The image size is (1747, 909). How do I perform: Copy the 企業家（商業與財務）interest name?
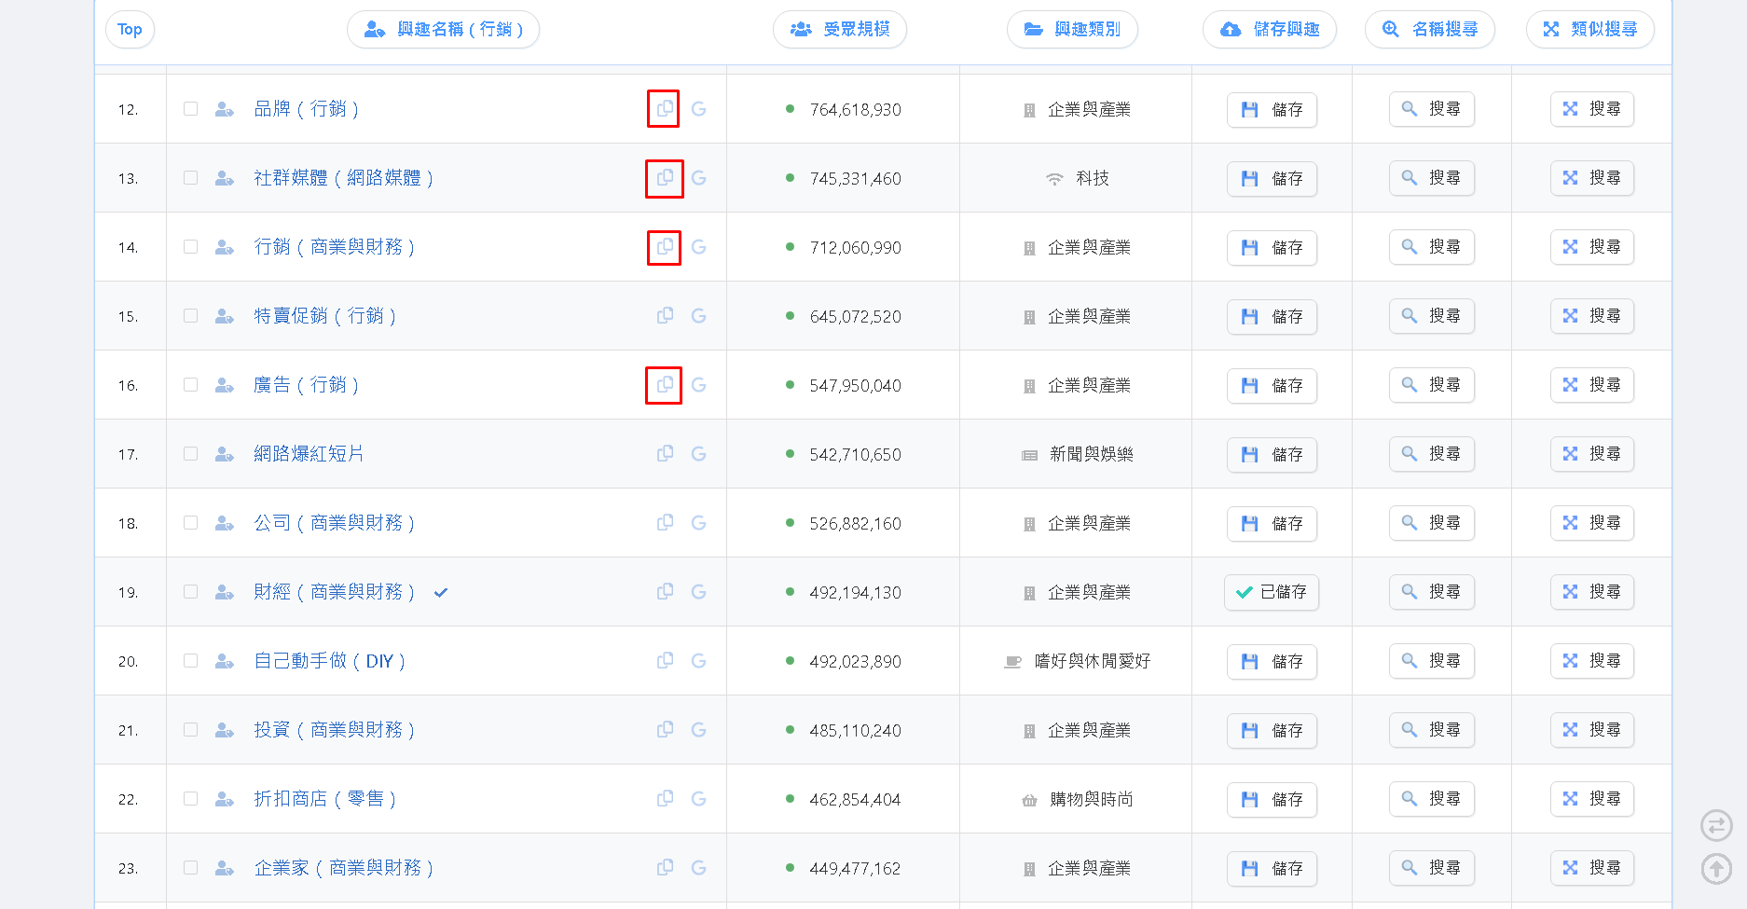[665, 868]
